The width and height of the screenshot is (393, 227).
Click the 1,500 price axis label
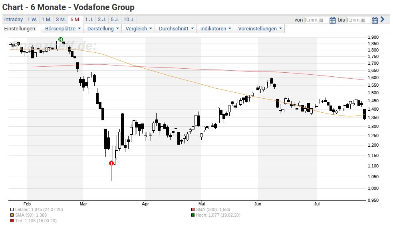pos(373,93)
